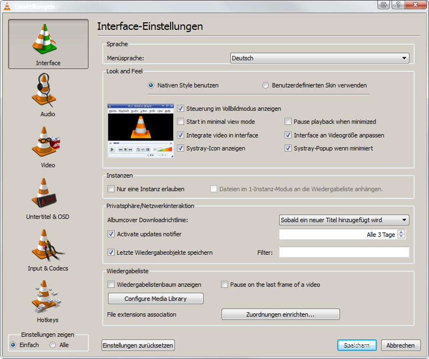Click the VLC cone title bar icon
Image resolution: width=429 pixels, height=359 pixels.
click(7, 6)
